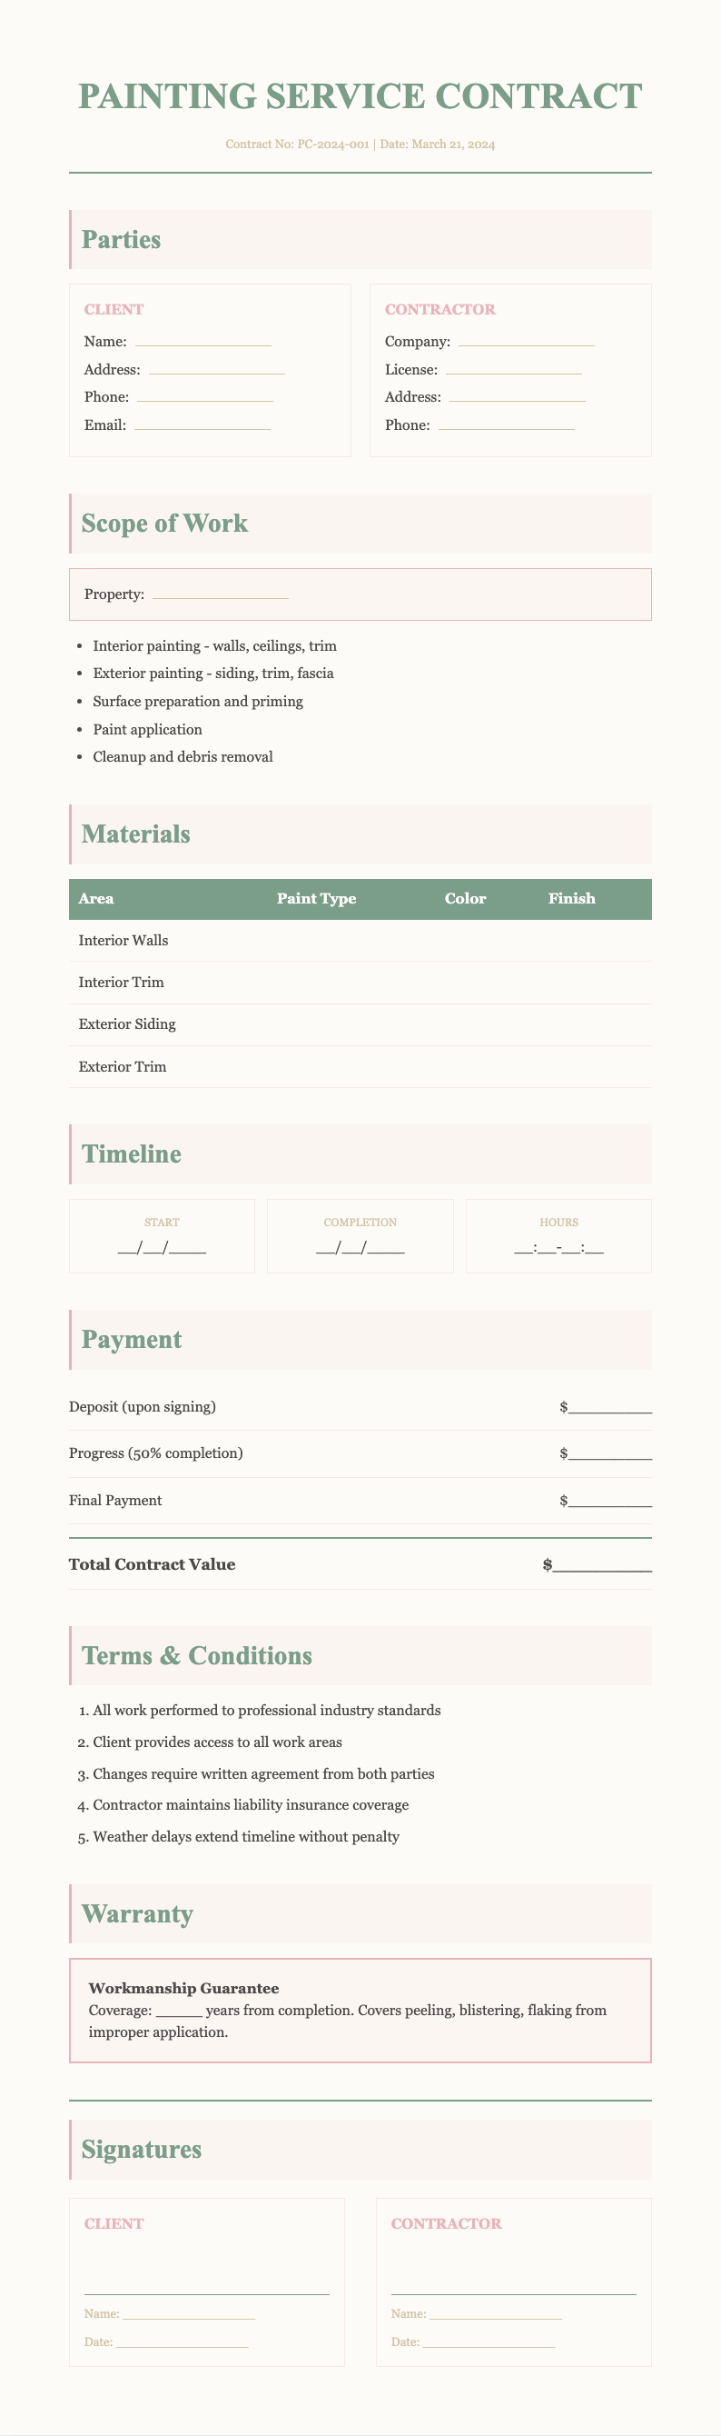The height and width of the screenshot is (2436, 721).
Task: Click the Hours time range blank
Action: coord(558,1248)
